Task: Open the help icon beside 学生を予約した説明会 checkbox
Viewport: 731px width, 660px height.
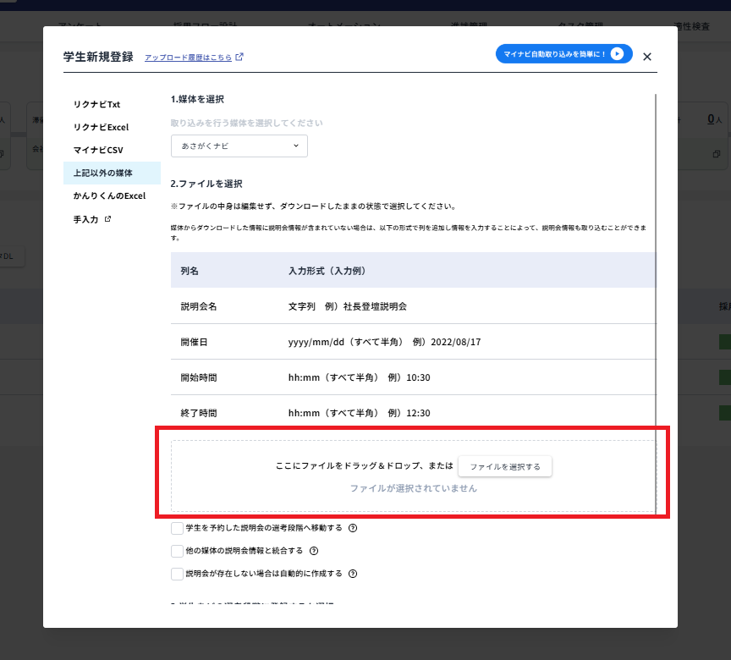Action: (354, 528)
